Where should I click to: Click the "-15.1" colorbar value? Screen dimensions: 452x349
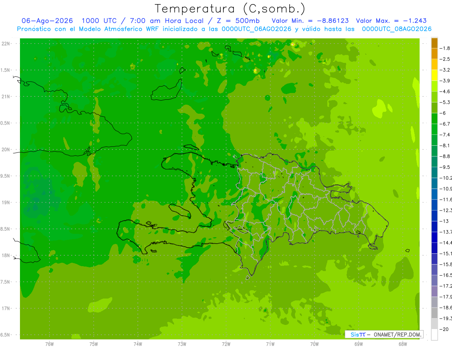(x=446, y=253)
